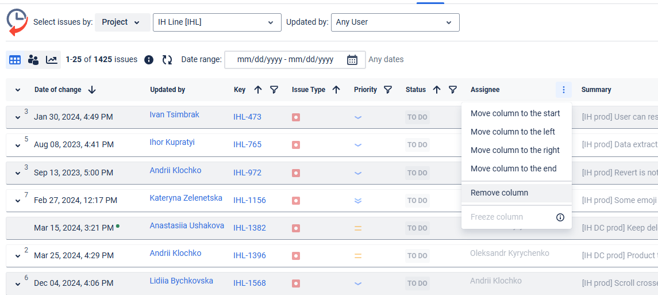
Task: Open the IHL-1156 issue link
Action: (249, 201)
